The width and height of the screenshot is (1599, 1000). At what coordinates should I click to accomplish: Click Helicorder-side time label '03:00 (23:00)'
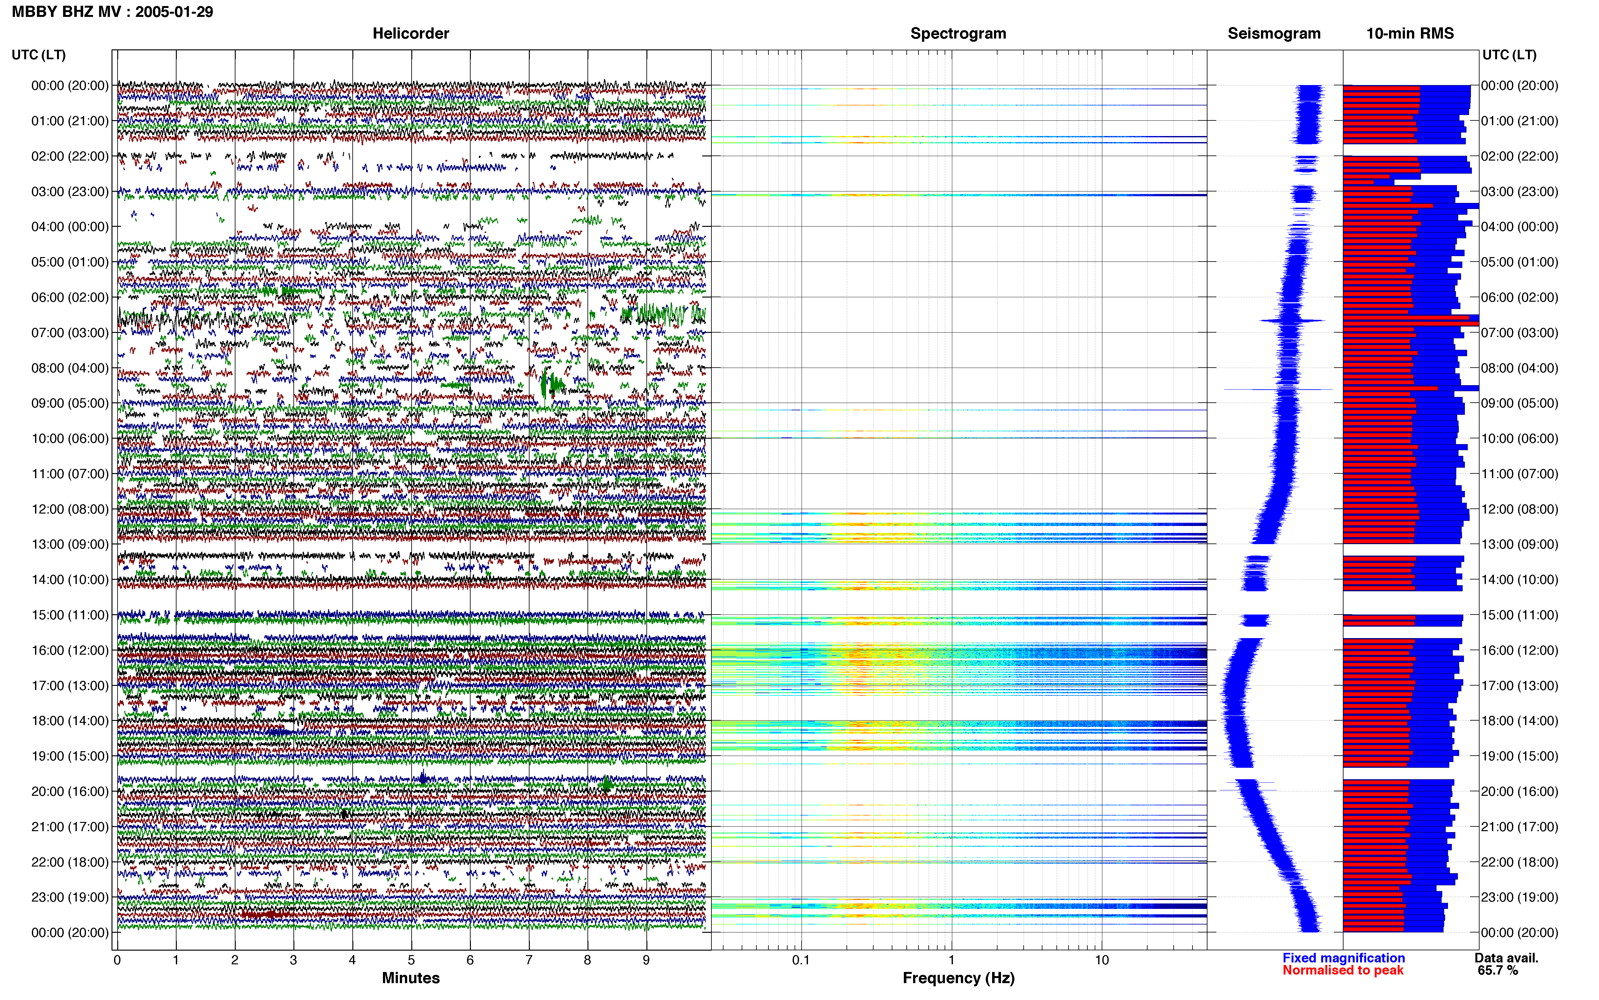(70, 192)
